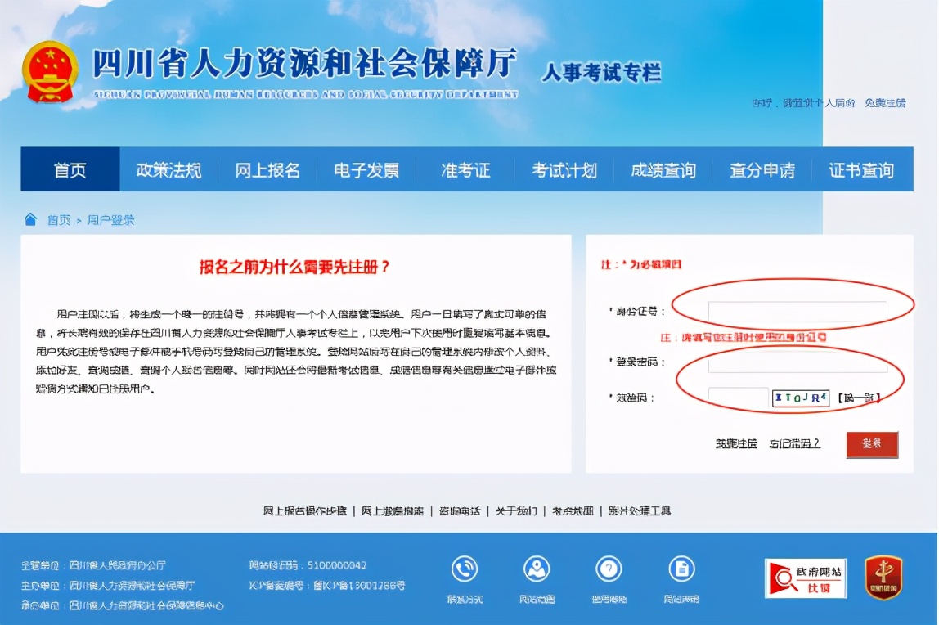Image resolution: width=939 pixels, height=625 pixels.
Task: Click the ICP备案号 footer text
Action: 327,586
